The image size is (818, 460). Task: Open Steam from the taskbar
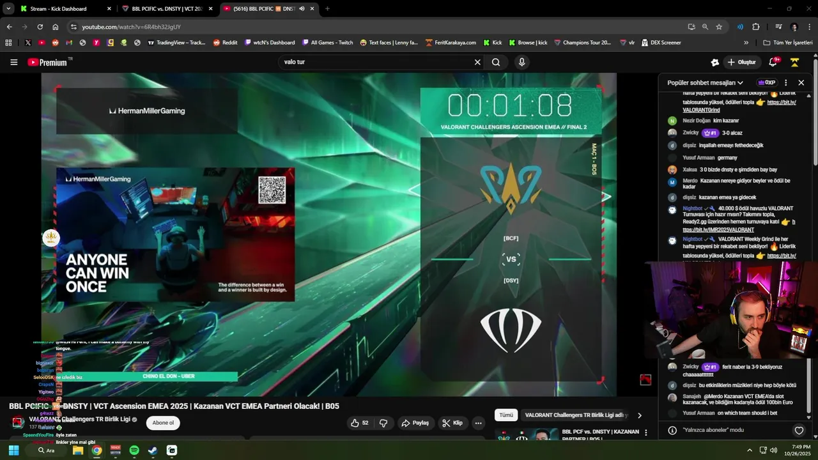(x=153, y=450)
